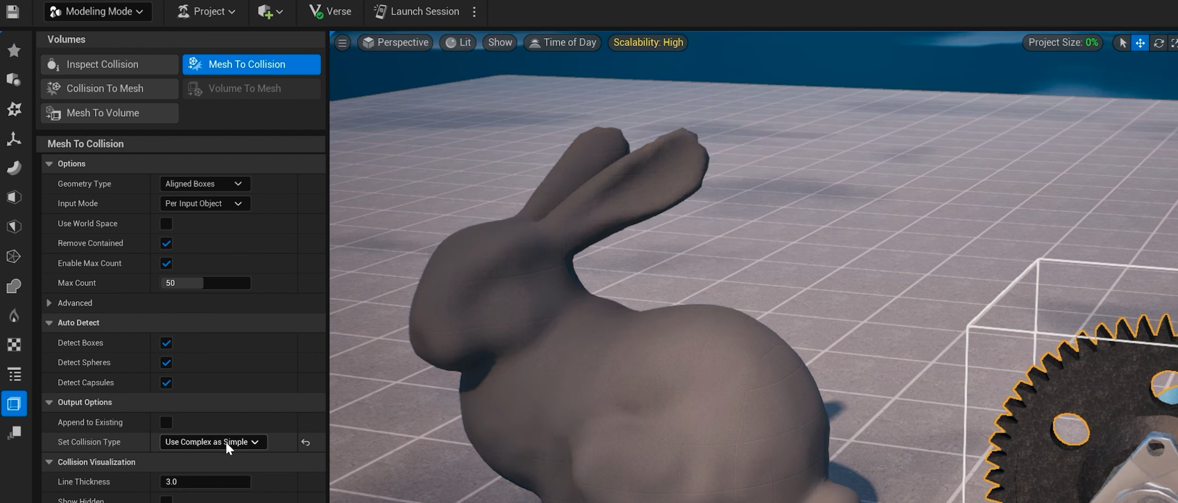Click the Max Count slider field
Viewport: 1178px width, 503px height.
pos(205,283)
